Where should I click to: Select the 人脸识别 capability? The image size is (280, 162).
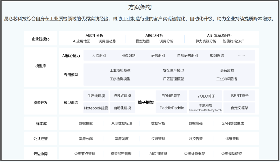(99, 55)
